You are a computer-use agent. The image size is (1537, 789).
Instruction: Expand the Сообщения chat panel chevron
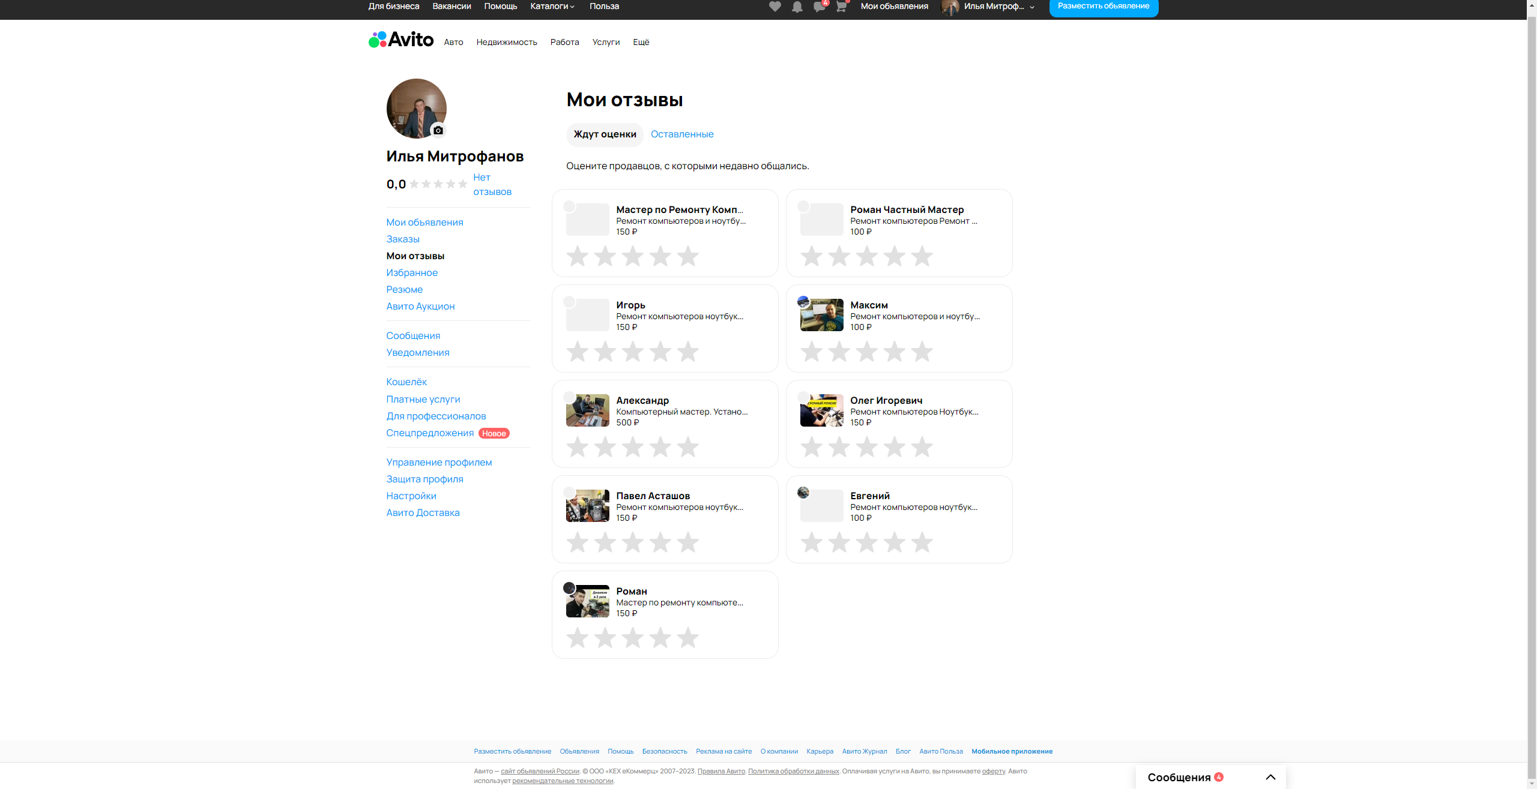pos(1270,777)
